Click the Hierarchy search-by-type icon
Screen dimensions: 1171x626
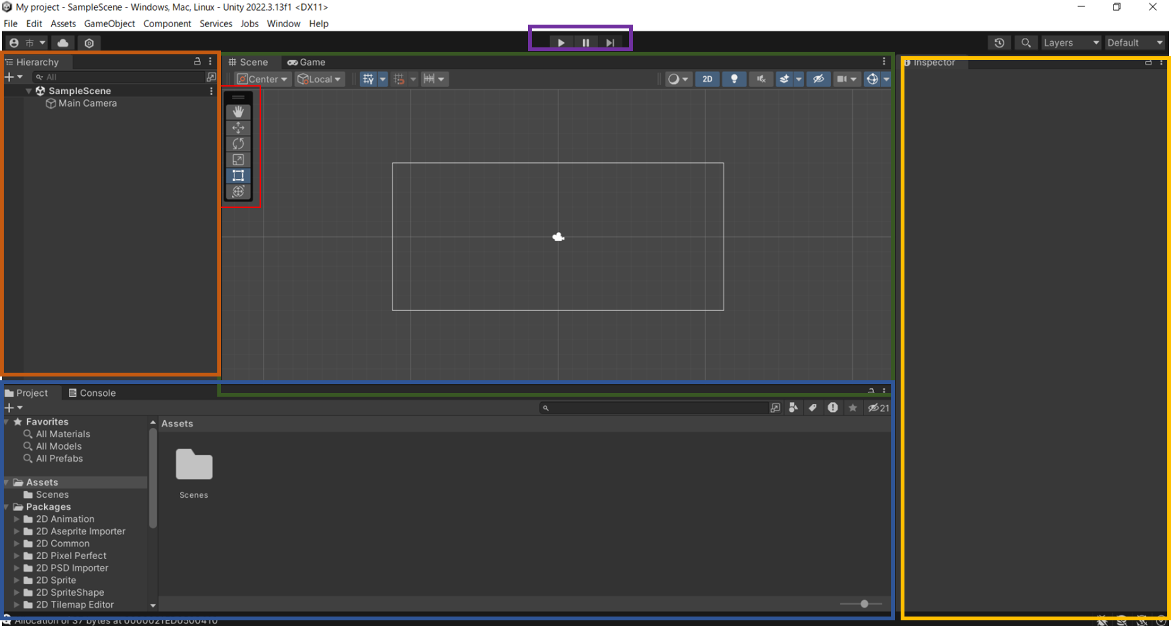(x=211, y=77)
